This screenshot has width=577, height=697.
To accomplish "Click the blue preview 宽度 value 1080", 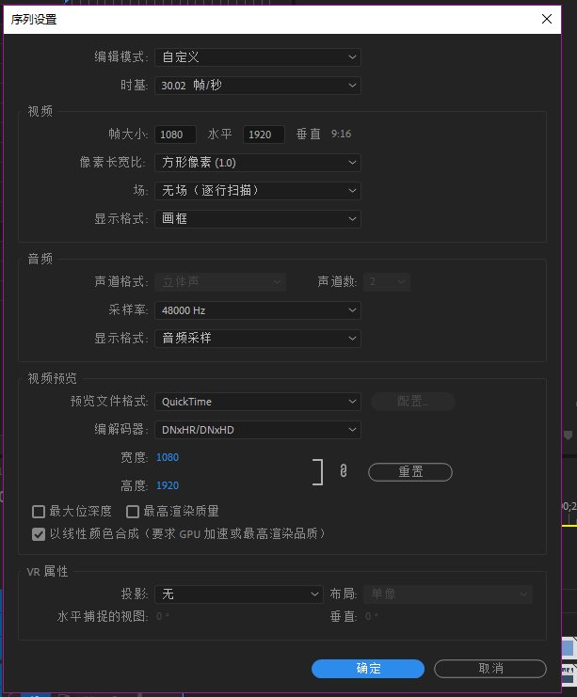I will click(x=168, y=457).
